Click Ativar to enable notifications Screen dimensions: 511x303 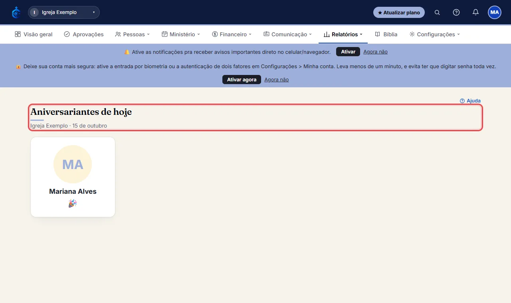click(348, 52)
